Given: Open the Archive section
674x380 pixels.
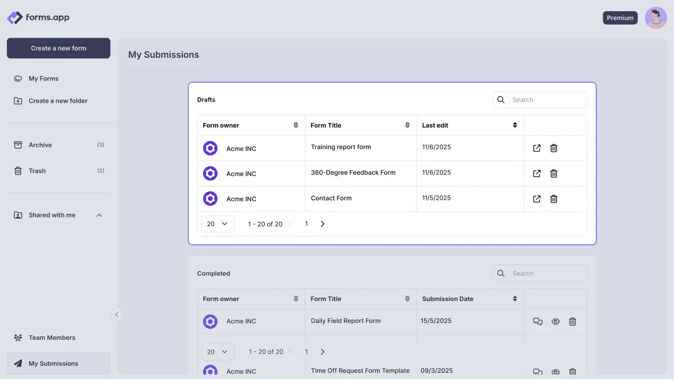Looking at the screenshot, I should click(40, 145).
